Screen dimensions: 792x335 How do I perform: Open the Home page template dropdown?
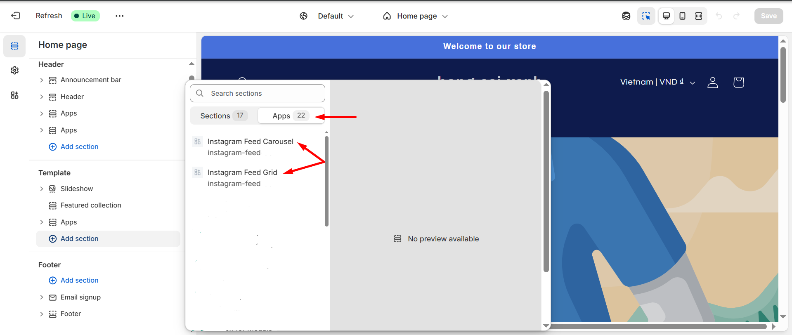coord(416,16)
